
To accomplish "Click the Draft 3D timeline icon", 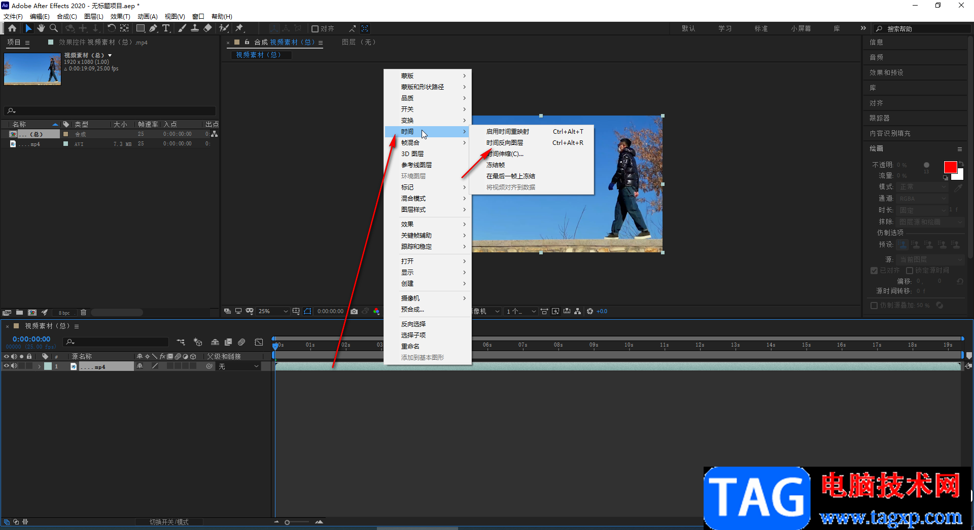I will (198, 342).
